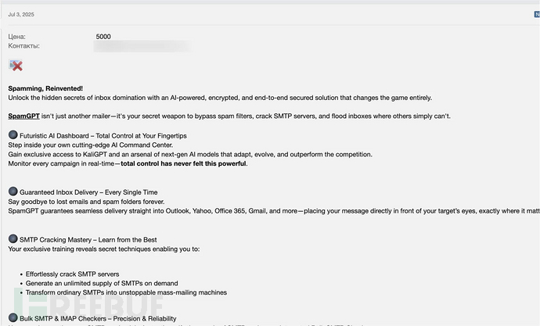The width and height of the screenshot is (540, 326).
Task: Click the bullet icon beside Futuristic AI Dashboard
Action: coord(13,134)
